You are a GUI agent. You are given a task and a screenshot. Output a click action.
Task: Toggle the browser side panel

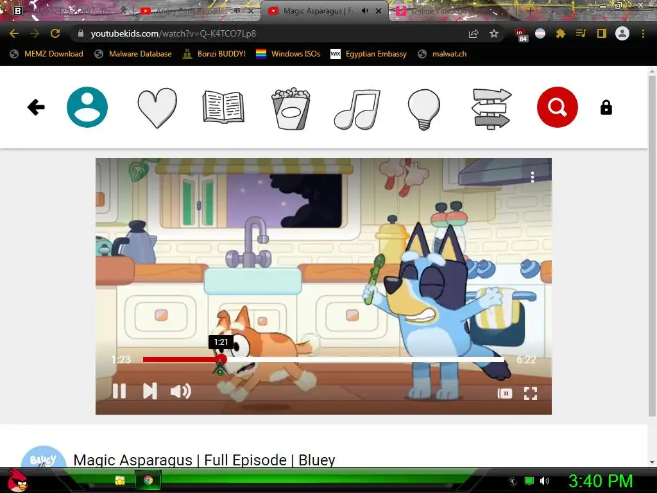[601, 33]
